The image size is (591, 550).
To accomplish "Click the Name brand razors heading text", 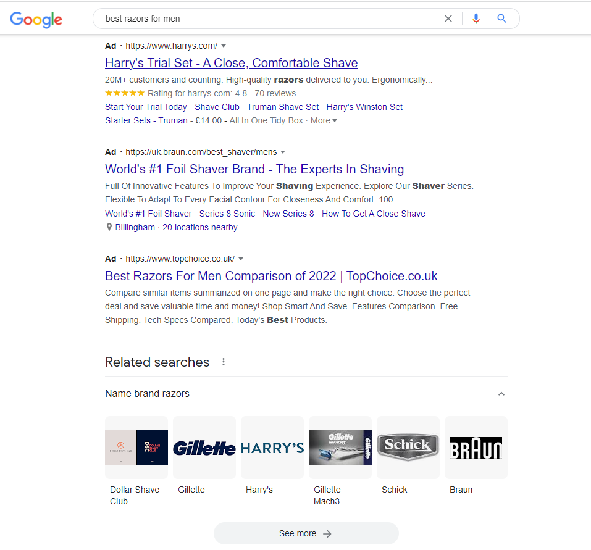I will click(148, 394).
